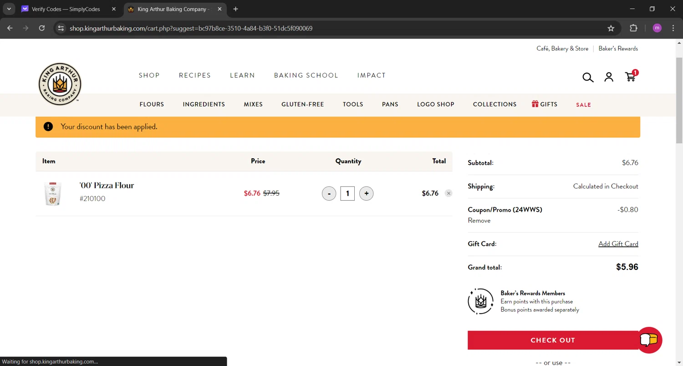The width and height of the screenshot is (683, 366).
Task: Click the Grand total amount $5.96
Action: pyautogui.click(x=627, y=267)
